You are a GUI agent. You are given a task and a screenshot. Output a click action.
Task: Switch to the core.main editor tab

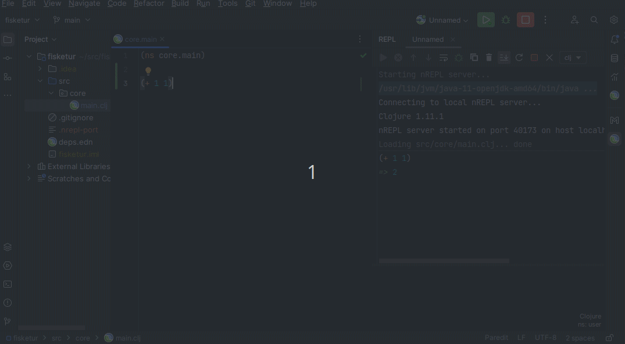[x=140, y=40]
